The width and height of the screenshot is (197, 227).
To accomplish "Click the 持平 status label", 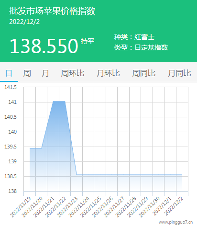I will click(x=88, y=41).
